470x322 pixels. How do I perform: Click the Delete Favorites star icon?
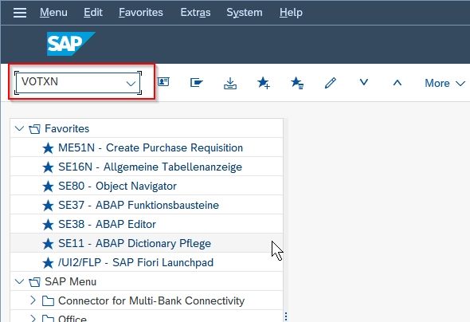click(297, 82)
